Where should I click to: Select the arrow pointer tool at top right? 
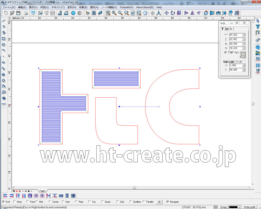point(258,20)
